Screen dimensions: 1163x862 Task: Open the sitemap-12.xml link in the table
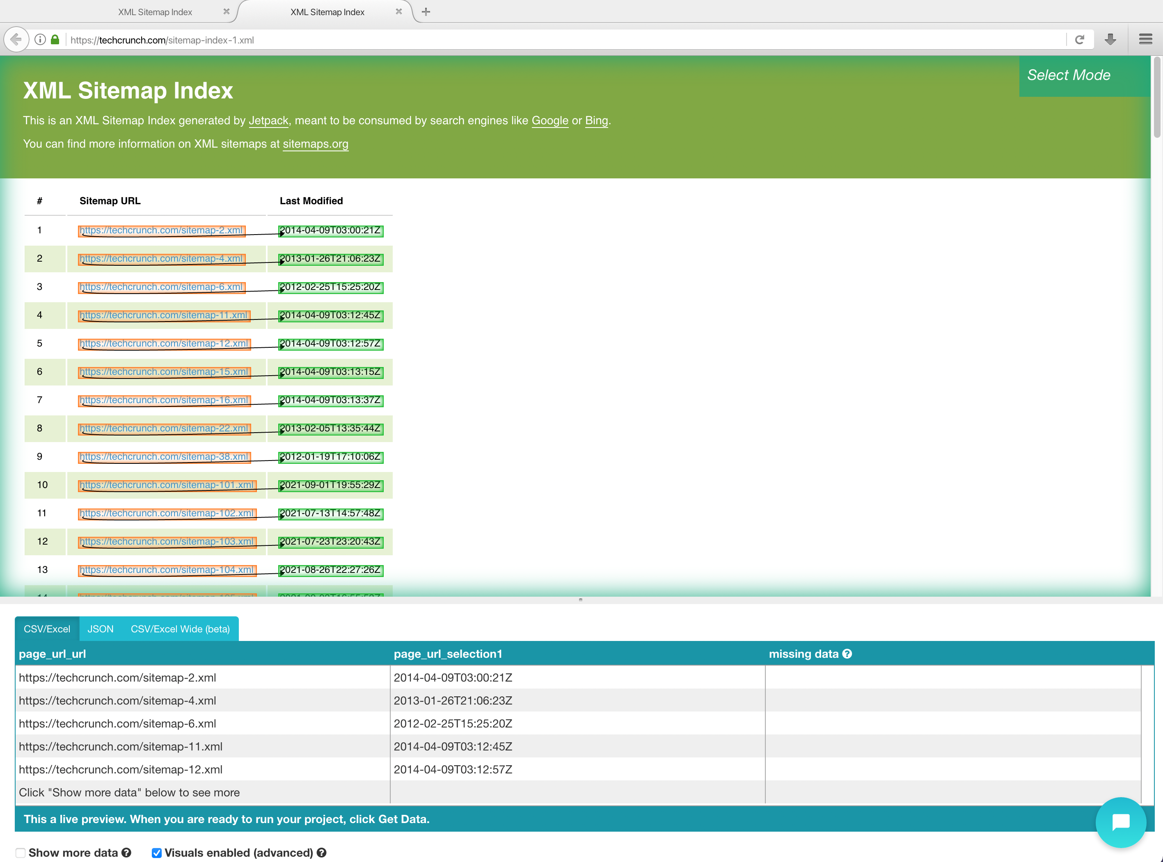(x=164, y=344)
